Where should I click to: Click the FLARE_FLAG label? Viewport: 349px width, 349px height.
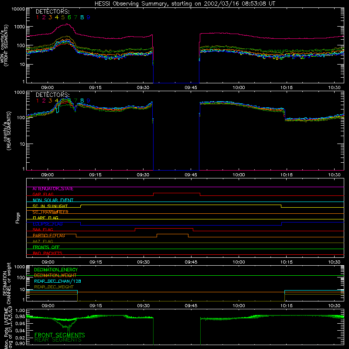(45, 218)
